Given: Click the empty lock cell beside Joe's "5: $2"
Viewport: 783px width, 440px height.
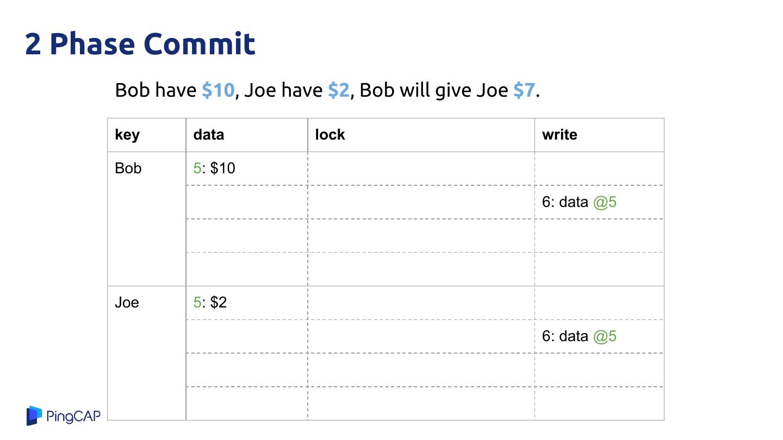Looking at the screenshot, I should point(421,303).
